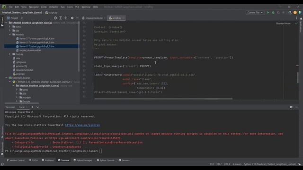303x170 pixels.
Task: Expand the Lib folder in the project tree
Action: click(x=10, y=30)
